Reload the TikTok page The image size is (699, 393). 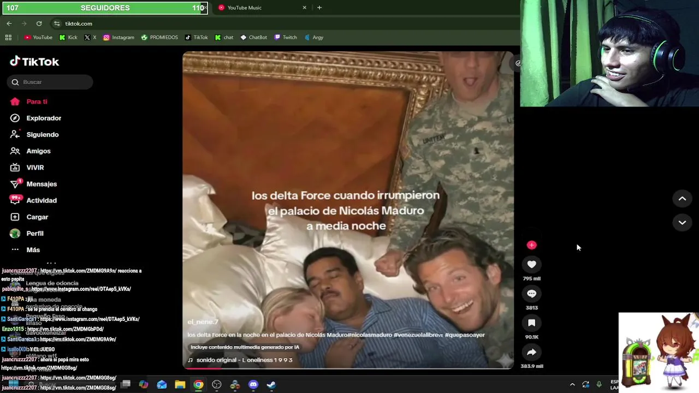point(39,23)
